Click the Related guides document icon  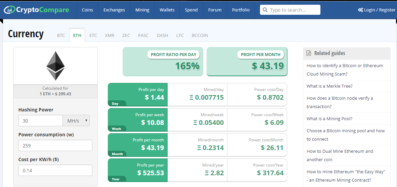coord(309,53)
